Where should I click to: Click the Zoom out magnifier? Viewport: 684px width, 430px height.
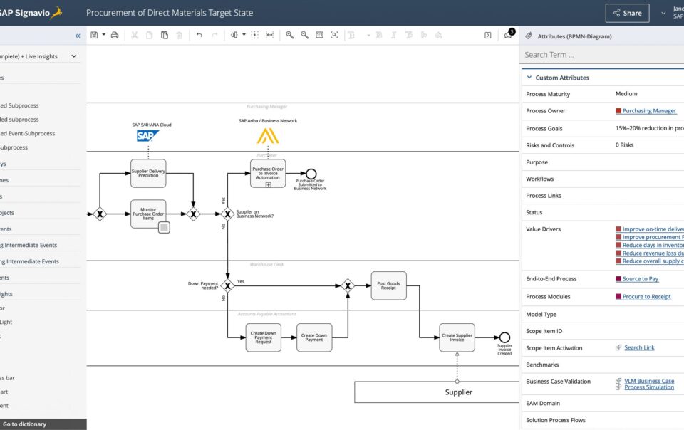tap(304, 35)
